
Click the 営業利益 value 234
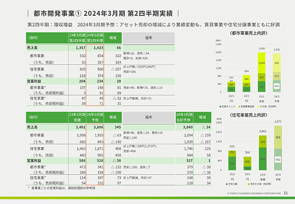pyautogui.click(x=100, y=81)
